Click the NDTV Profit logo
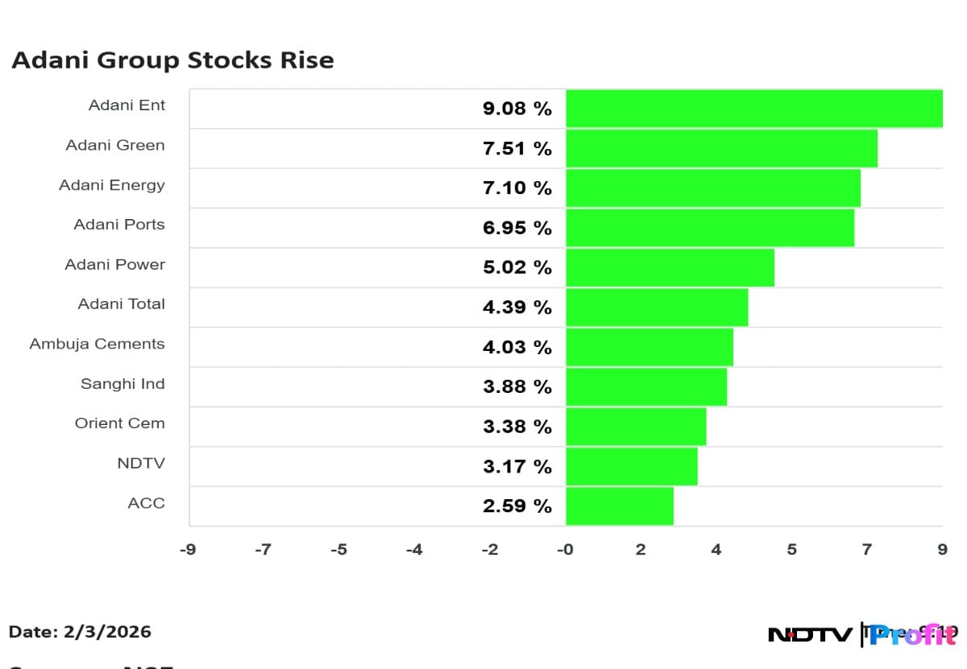The image size is (967, 669). tap(862, 634)
